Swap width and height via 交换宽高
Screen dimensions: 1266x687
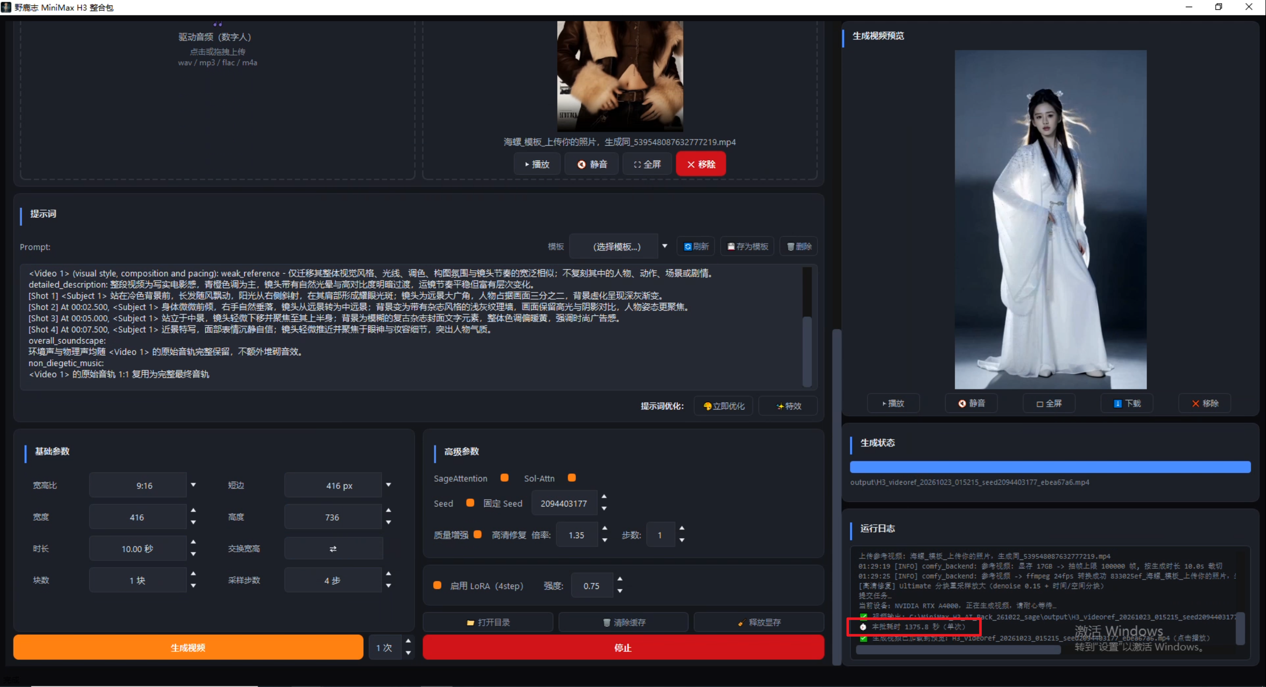click(x=333, y=549)
